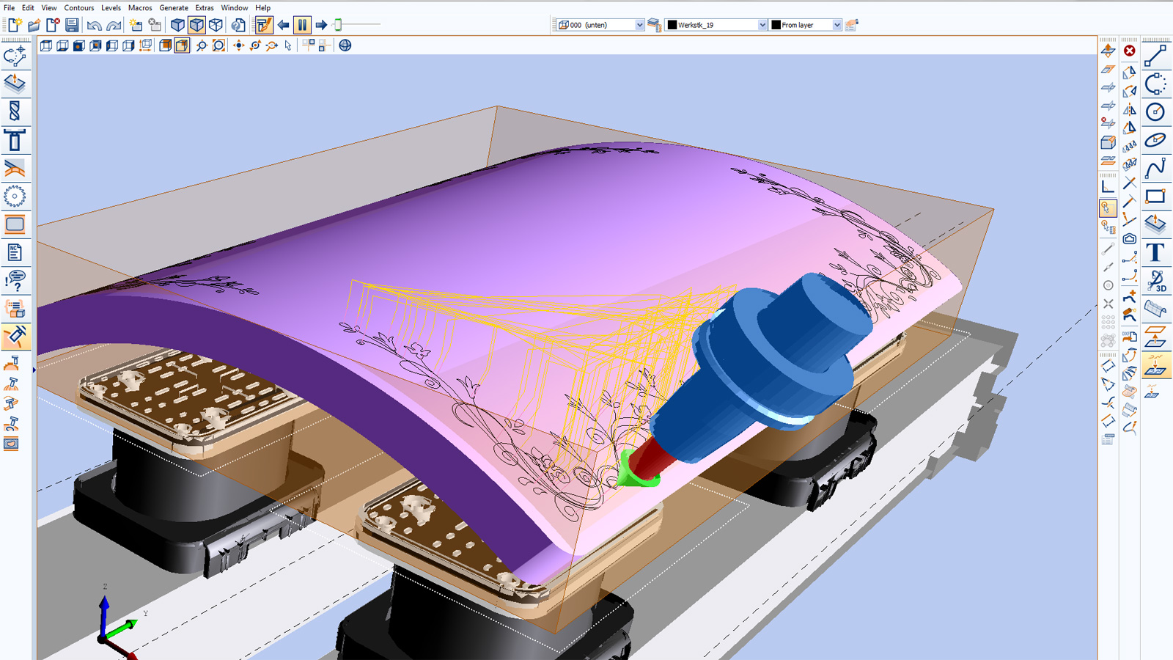Image resolution: width=1173 pixels, height=660 pixels.
Task: Activate the rotate view tool
Action: [x=255, y=45]
